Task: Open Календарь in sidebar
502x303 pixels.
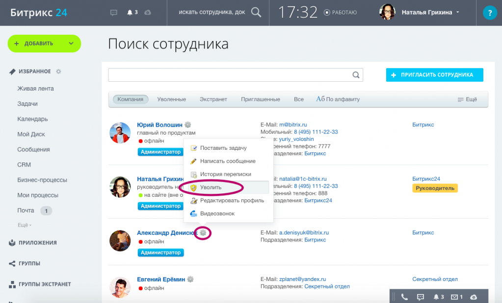Action: point(32,119)
